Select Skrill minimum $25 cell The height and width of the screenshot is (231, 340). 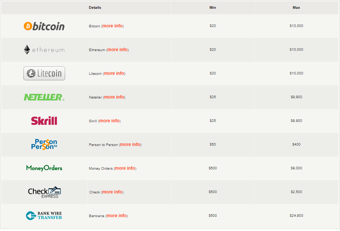[213, 121]
